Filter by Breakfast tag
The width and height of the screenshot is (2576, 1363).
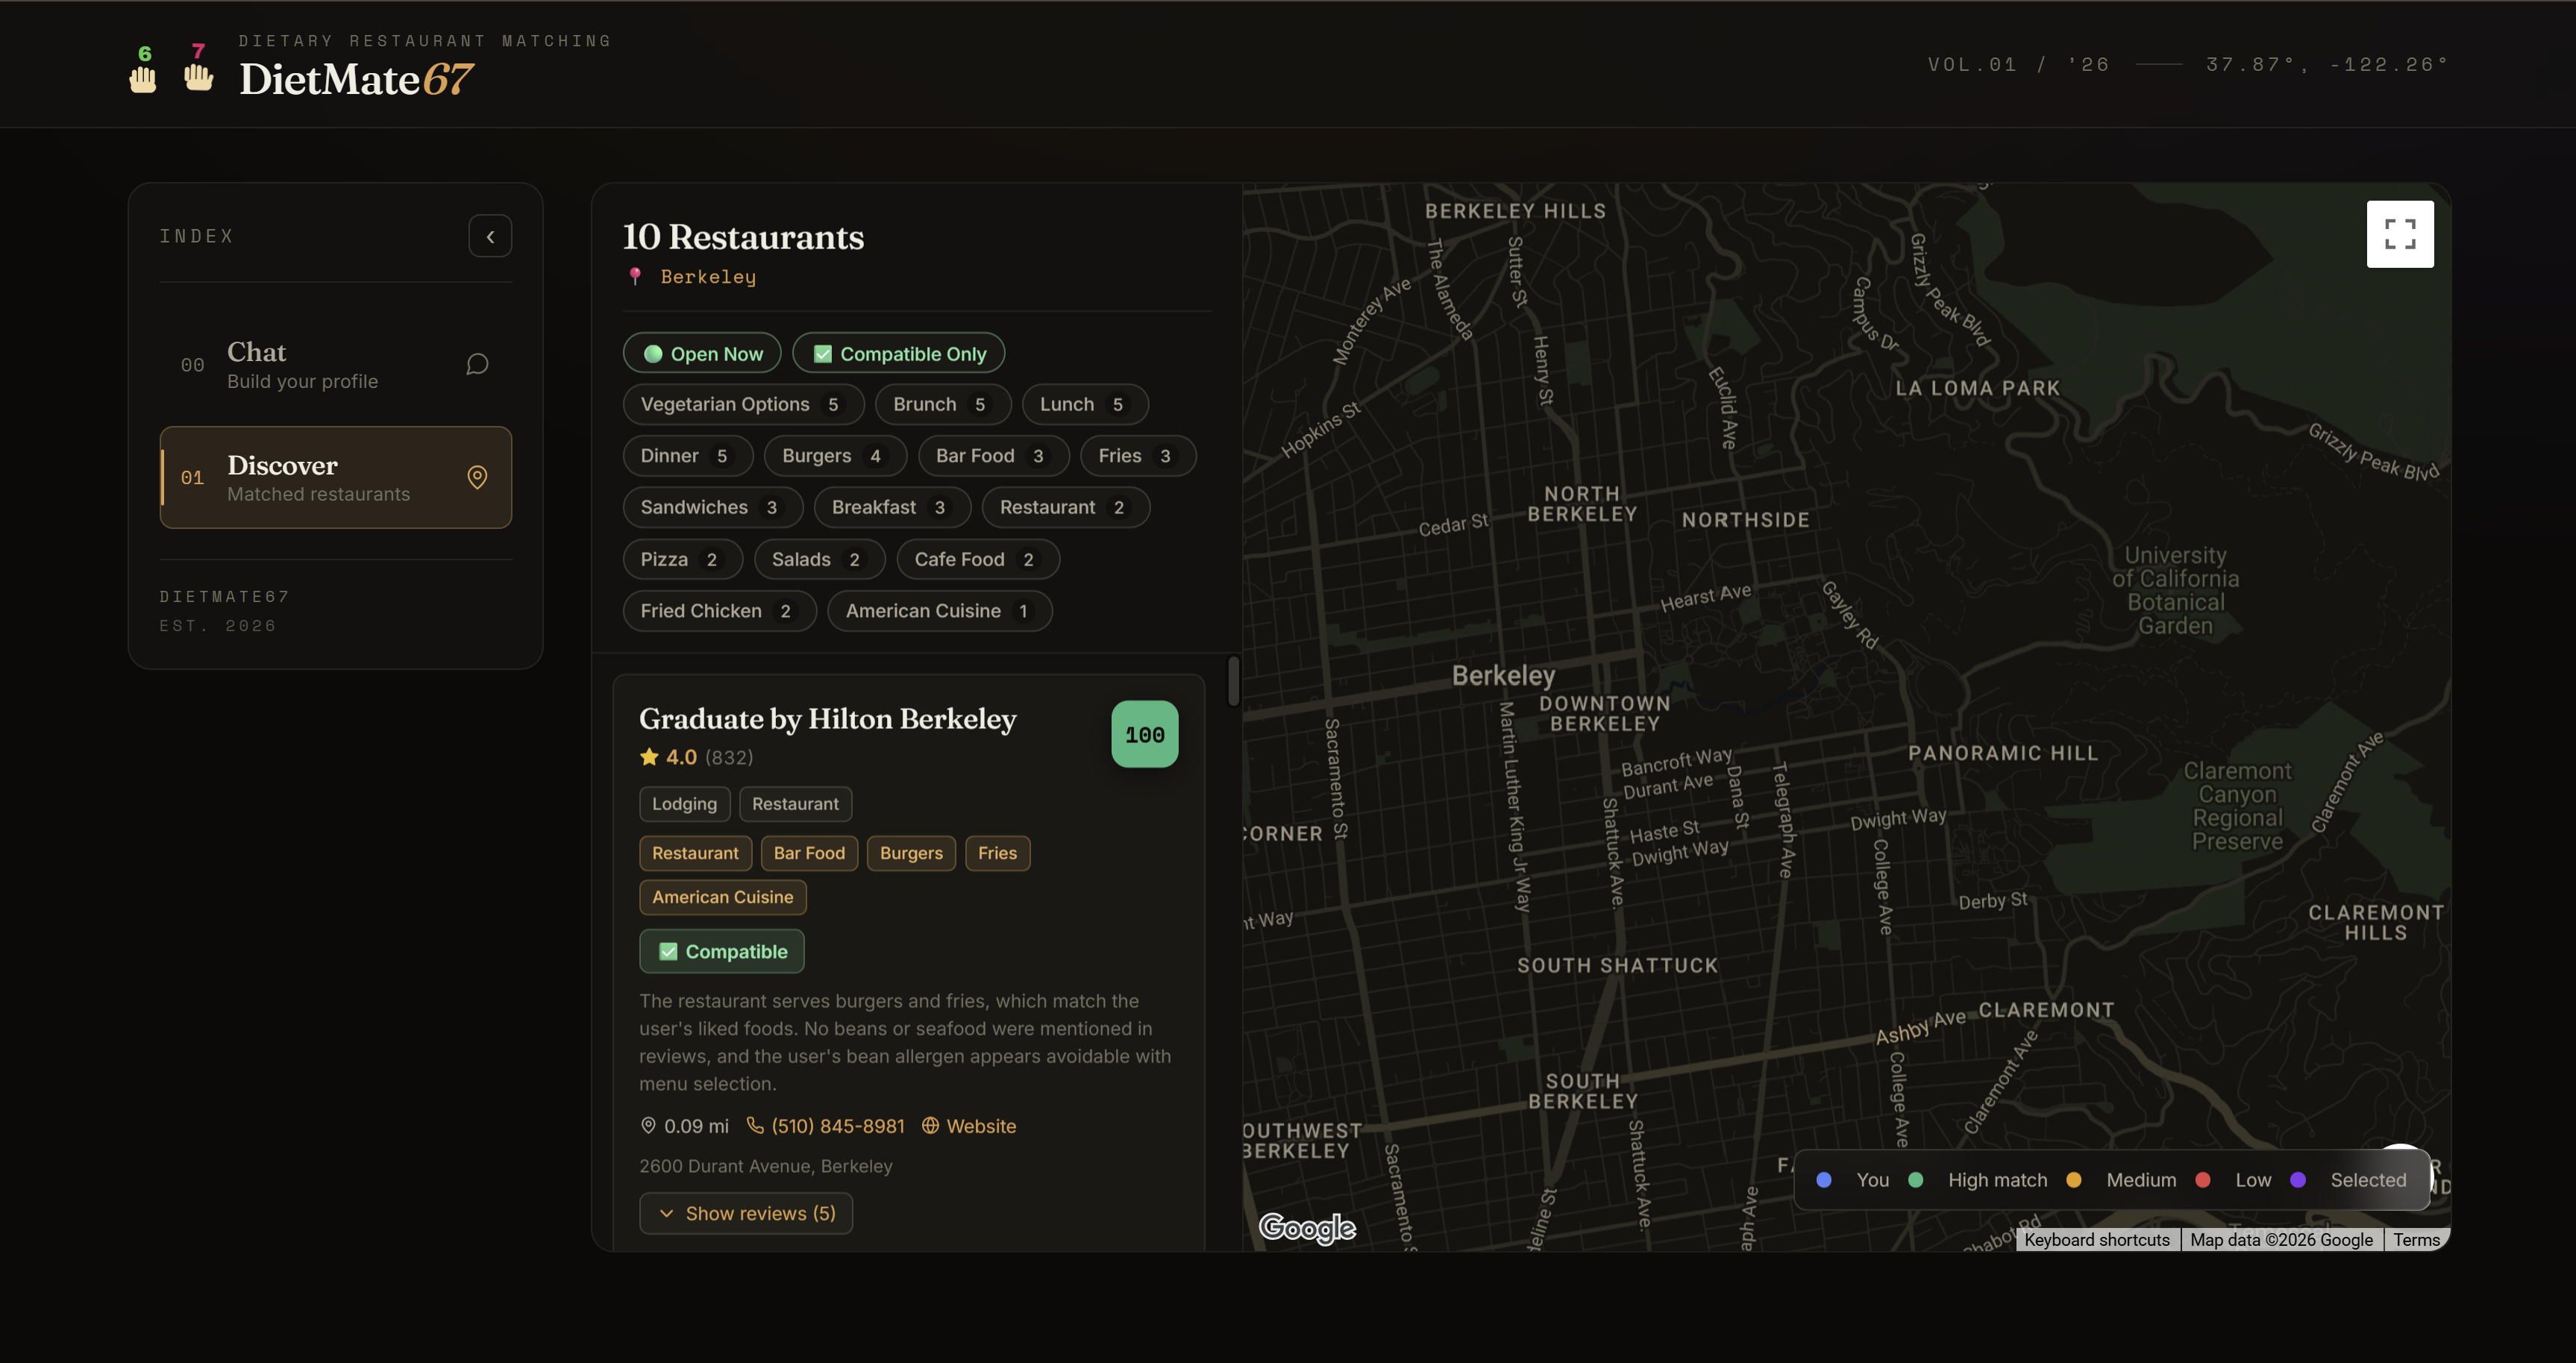coord(892,507)
